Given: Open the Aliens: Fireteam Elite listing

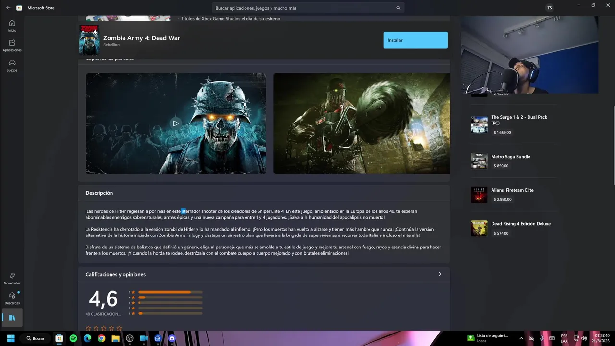Looking at the screenshot, I should [514, 195].
